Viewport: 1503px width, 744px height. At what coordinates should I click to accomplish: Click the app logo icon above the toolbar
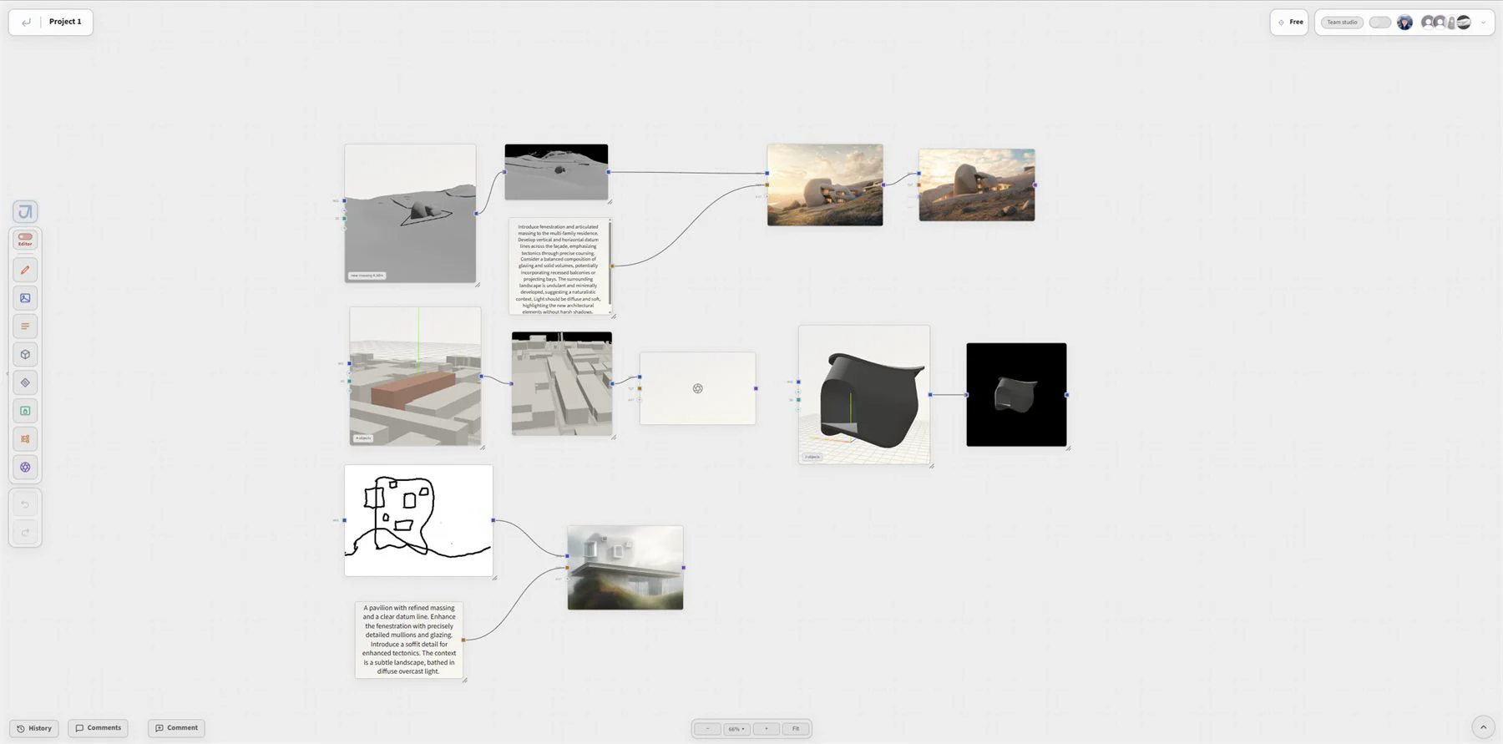pos(25,211)
